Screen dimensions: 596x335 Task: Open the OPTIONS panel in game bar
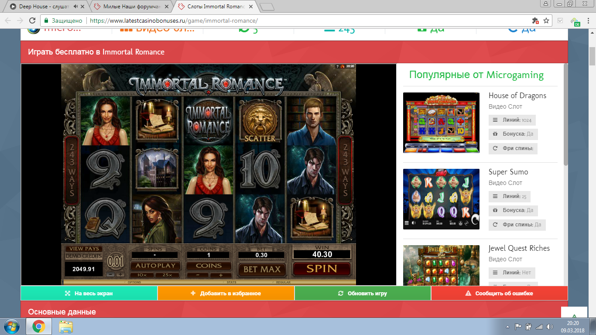(x=134, y=283)
